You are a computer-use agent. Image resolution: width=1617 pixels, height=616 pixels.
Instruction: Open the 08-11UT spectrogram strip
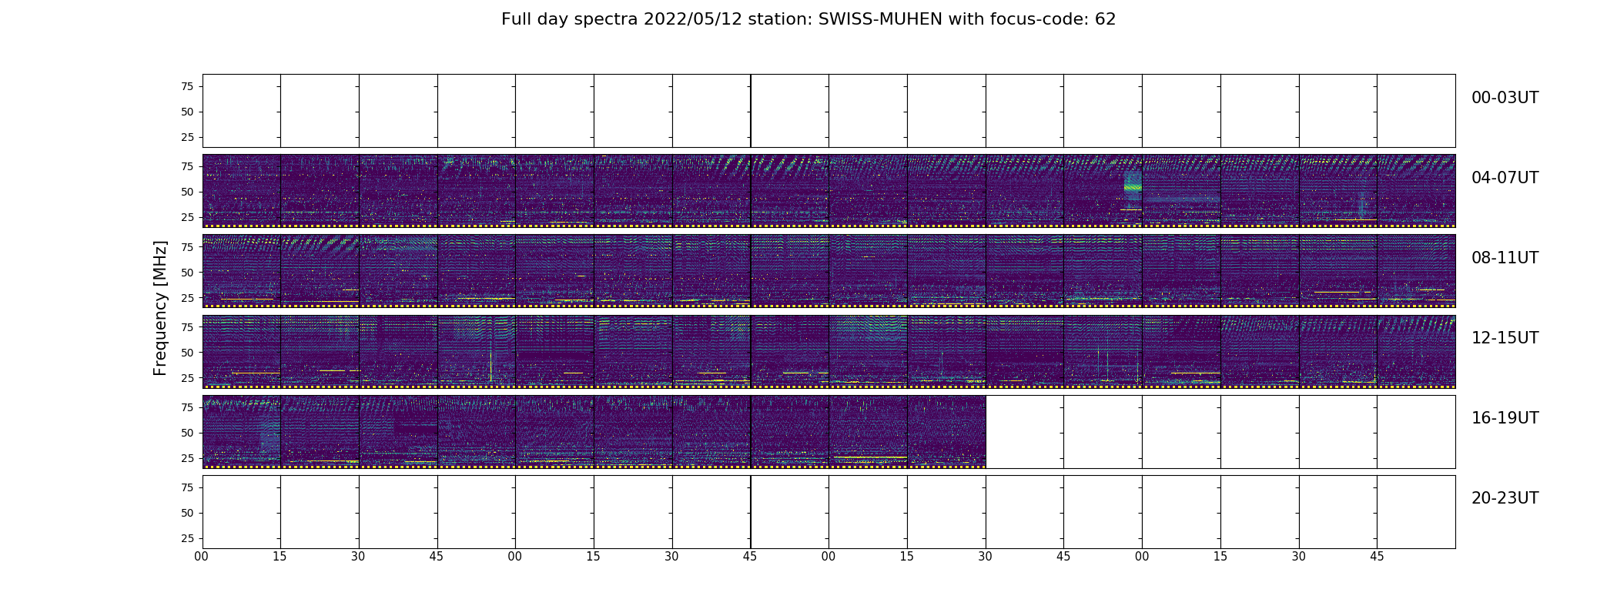coord(829,271)
